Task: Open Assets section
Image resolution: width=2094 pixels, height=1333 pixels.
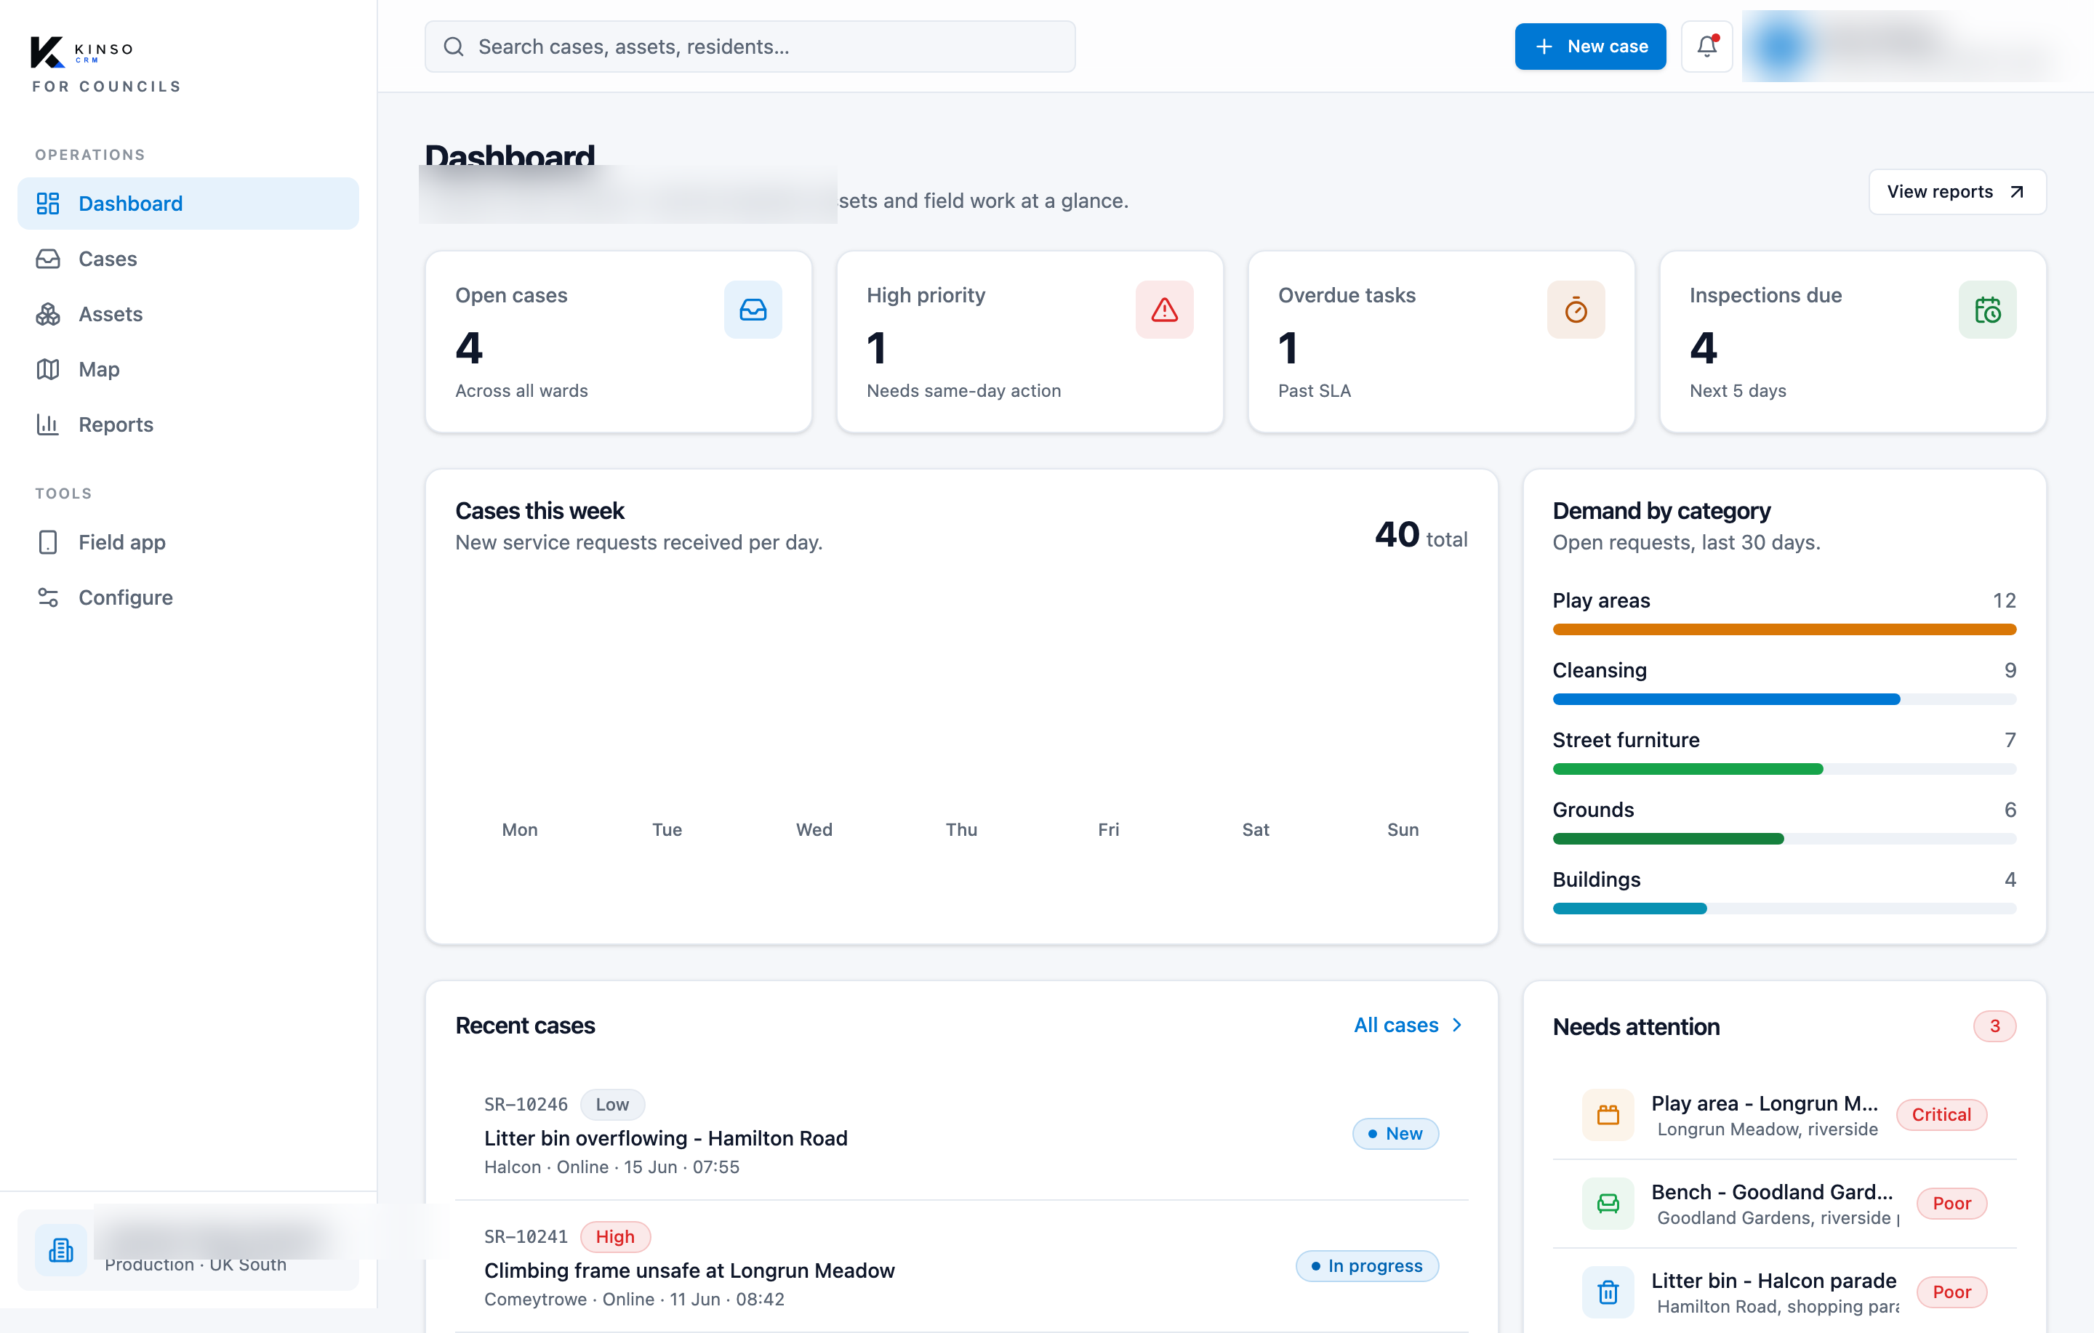Action: click(x=188, y=314)
